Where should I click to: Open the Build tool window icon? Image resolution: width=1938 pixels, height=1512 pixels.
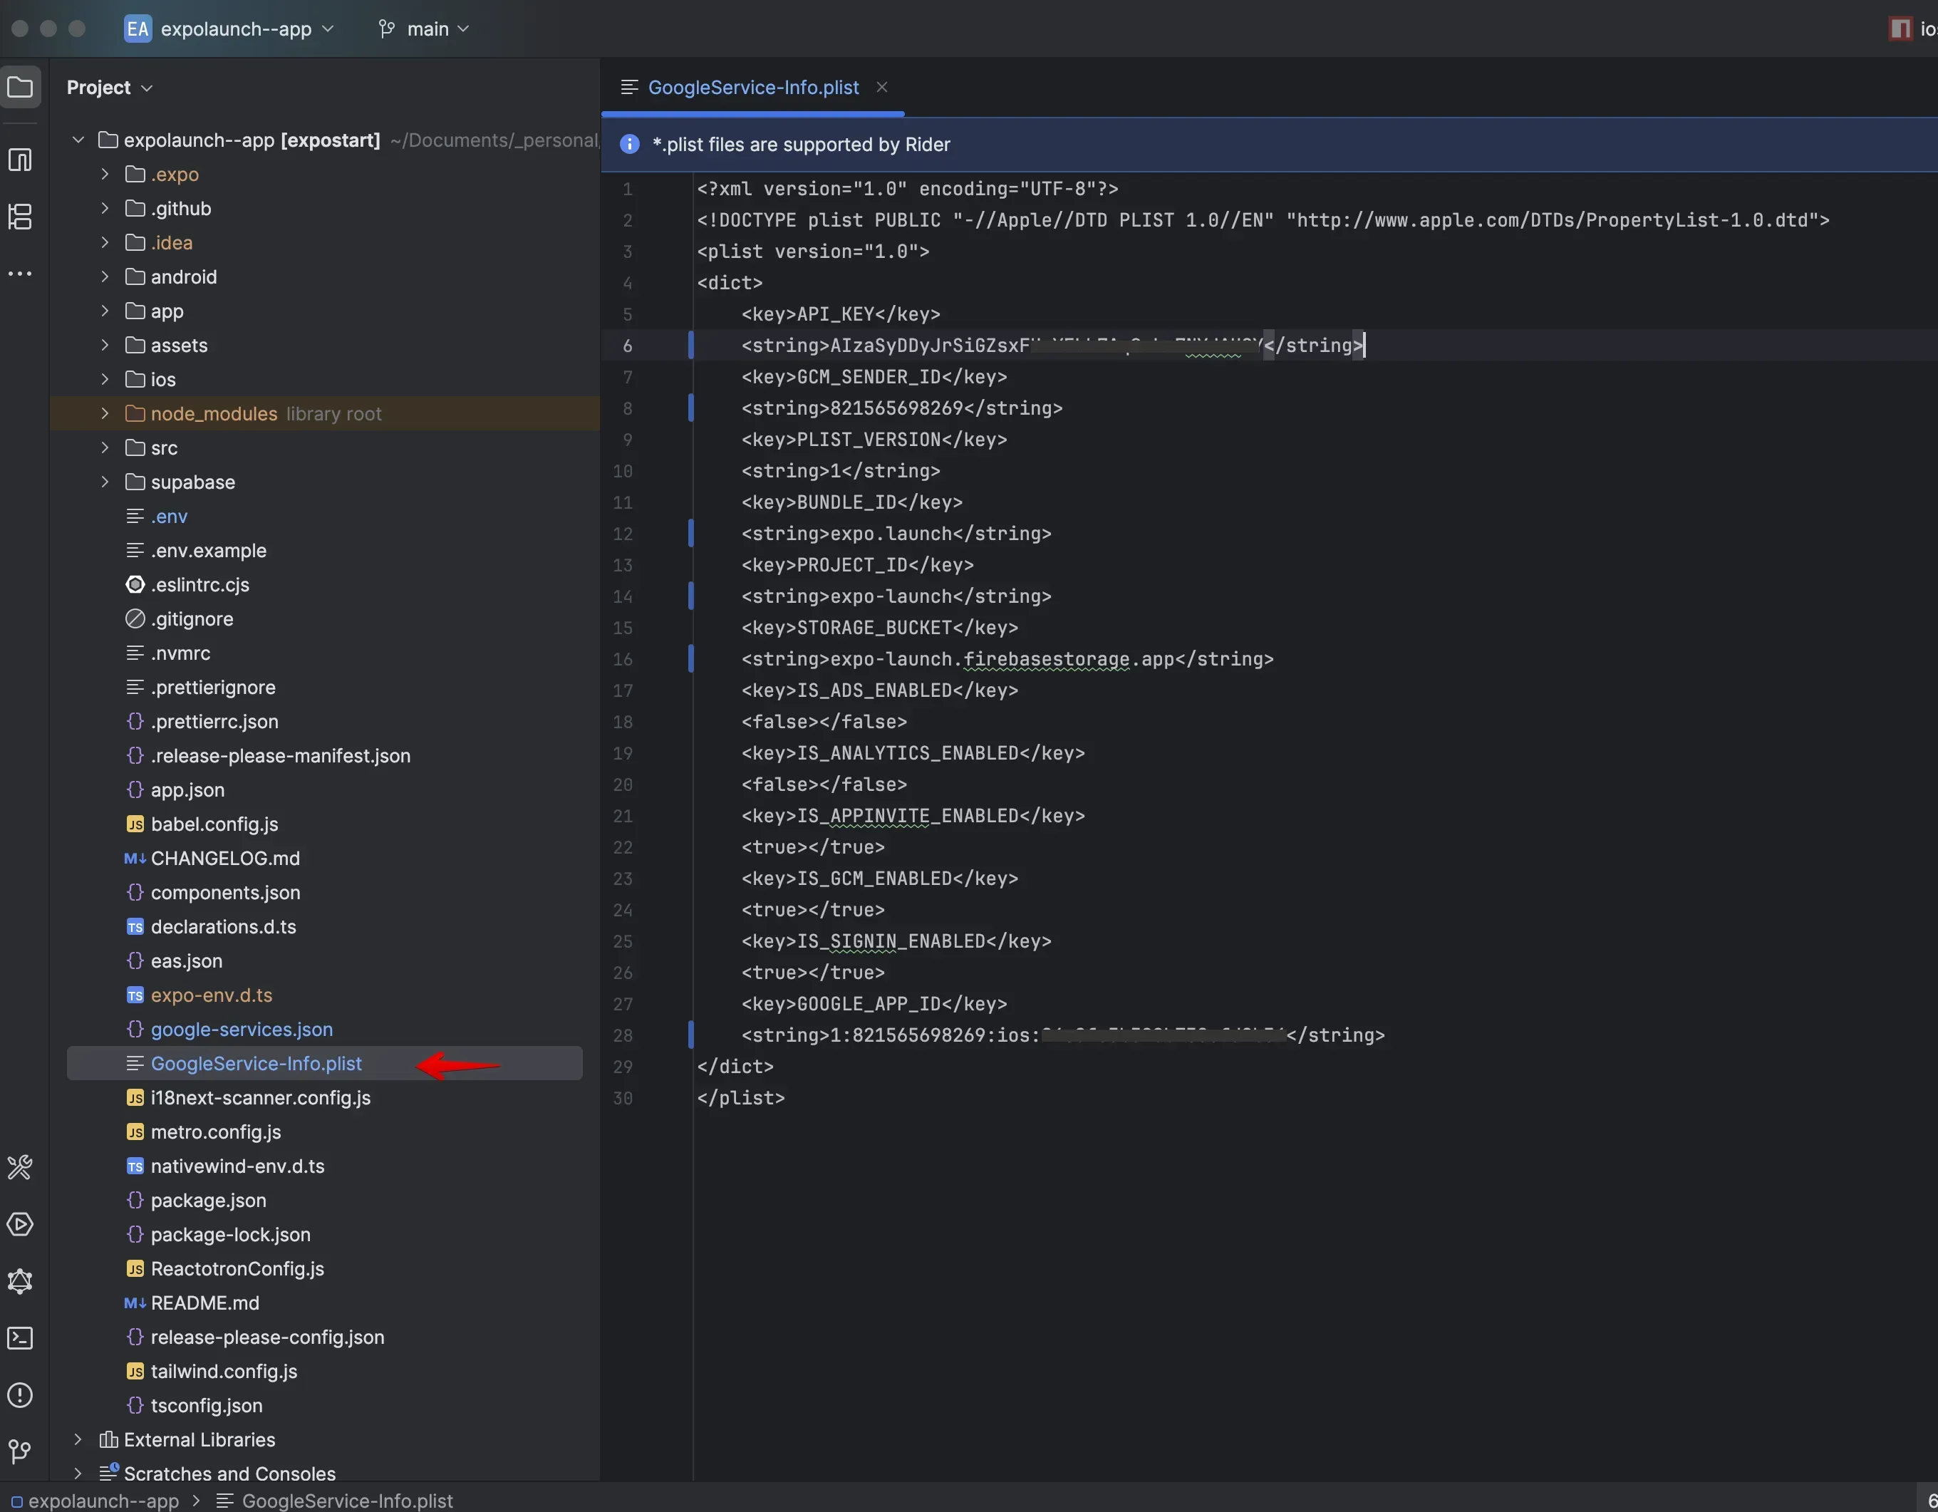coord(21,1167)
